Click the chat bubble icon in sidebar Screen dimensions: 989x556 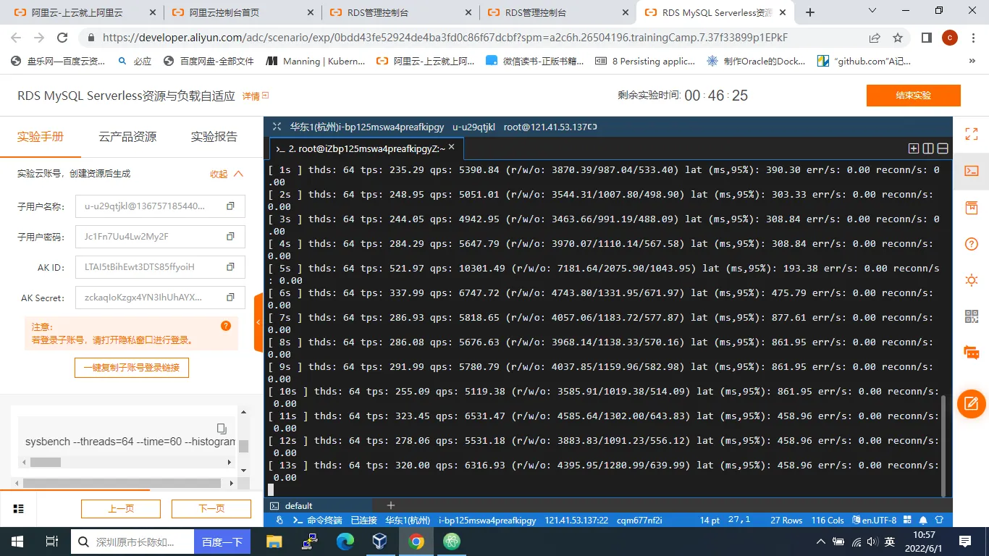972,353
